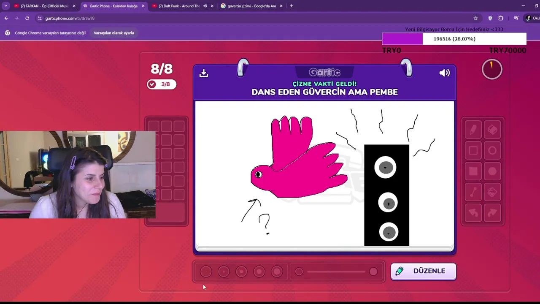The width and height of the screenshot is (540, 304).
Task: Click the streamer webcam overlay
Action: [78, 174]
